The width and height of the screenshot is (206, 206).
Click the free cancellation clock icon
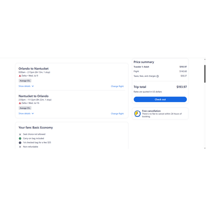(x=137, y=114)
